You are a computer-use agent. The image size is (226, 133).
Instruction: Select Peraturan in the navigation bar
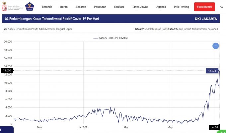(x=100, y=7)
